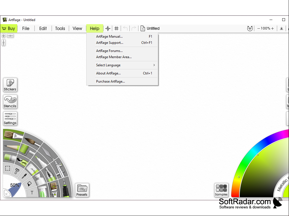Pick the Color Sampler eyedropper tool

[24, 176]
